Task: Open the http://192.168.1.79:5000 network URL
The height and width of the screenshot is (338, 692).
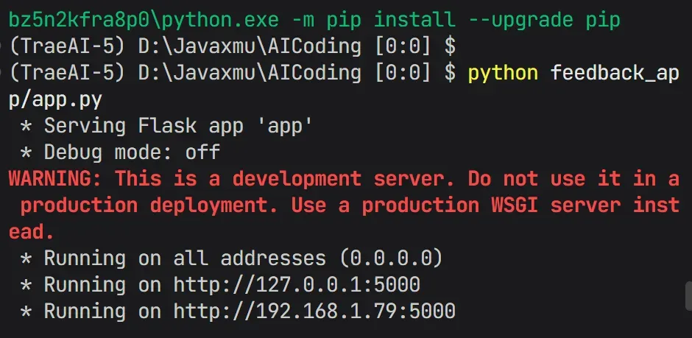Action: coord(314,311)
